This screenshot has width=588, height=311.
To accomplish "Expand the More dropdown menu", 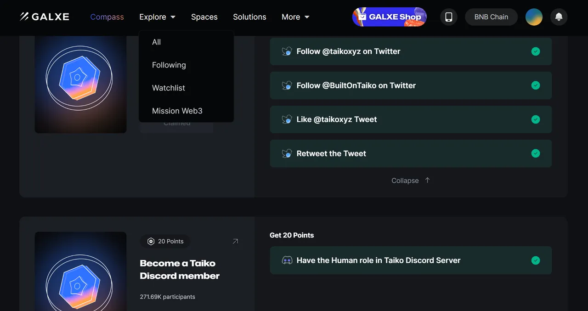I will pos(295,17).
